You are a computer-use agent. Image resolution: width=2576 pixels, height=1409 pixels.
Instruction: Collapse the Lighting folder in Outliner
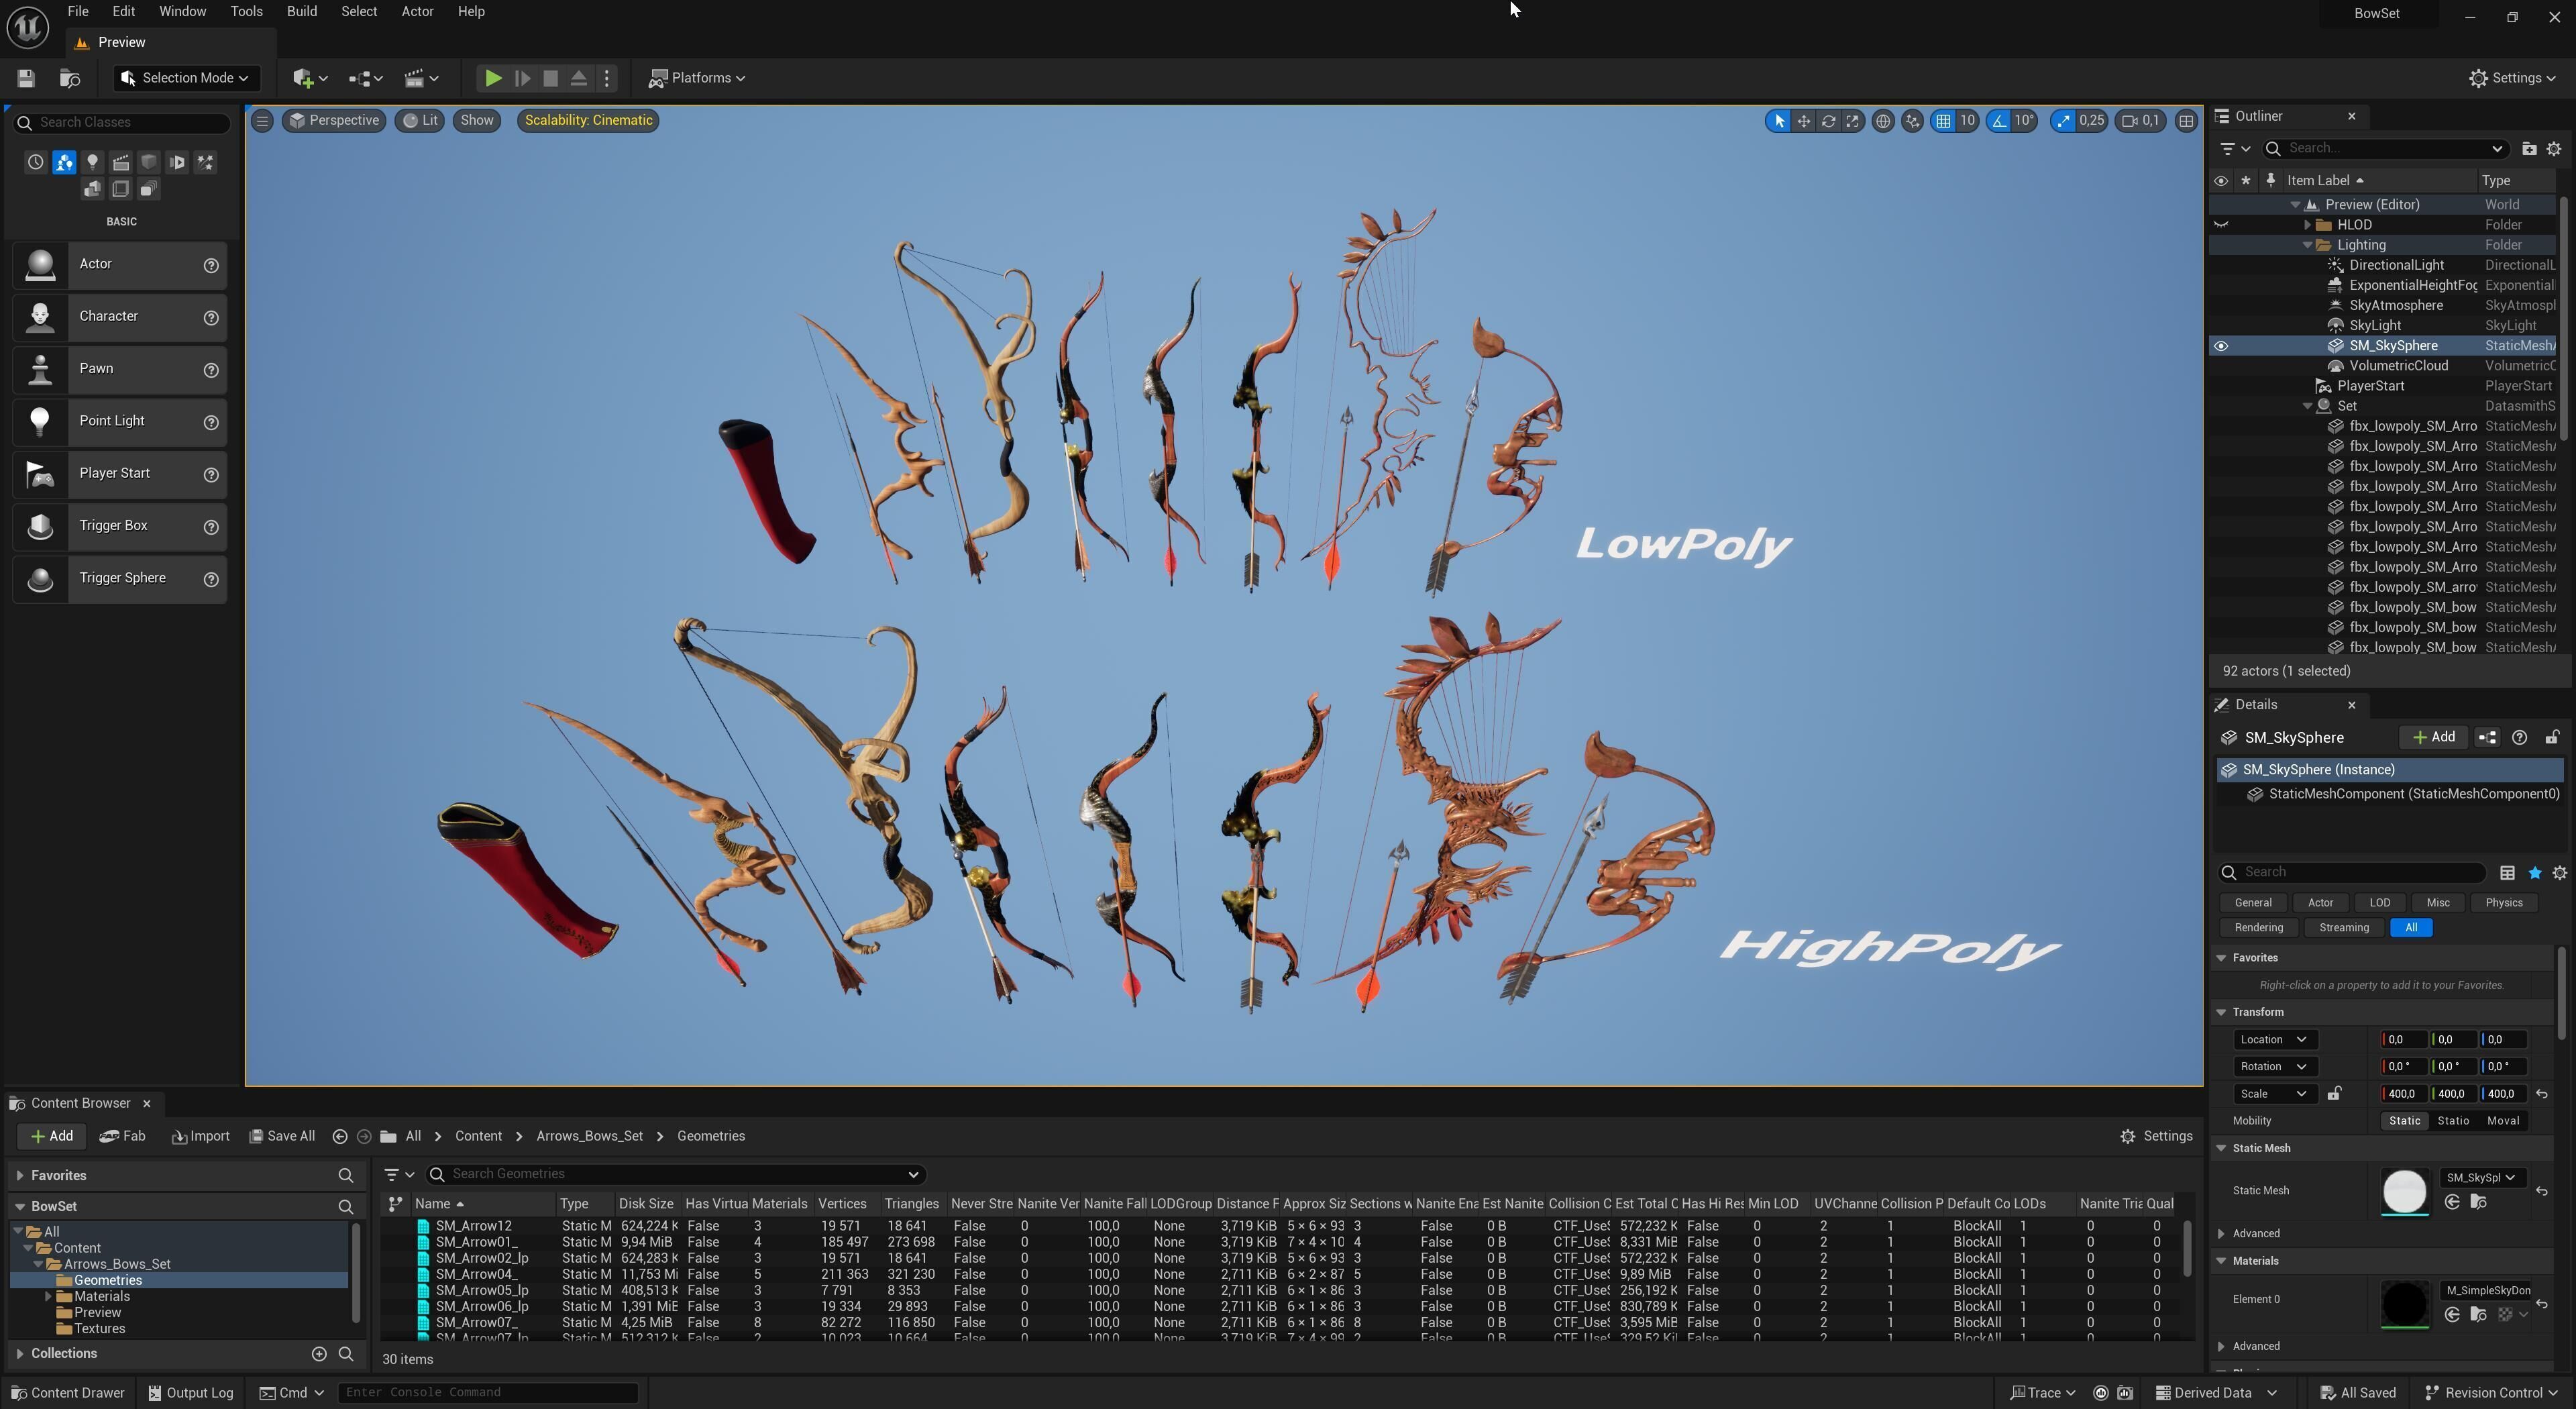tap(2308, 245)
